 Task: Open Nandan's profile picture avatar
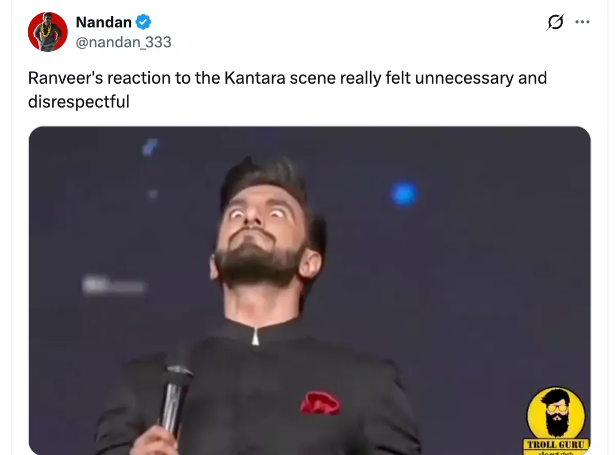click(x=47, y=32)
